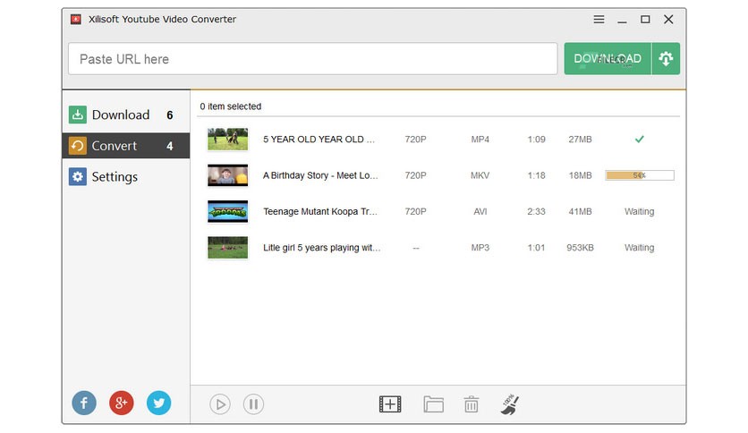Select thumbnail of Teenage Mutant Koopa video
Screen dimensions: 748x433
(227, 211)
